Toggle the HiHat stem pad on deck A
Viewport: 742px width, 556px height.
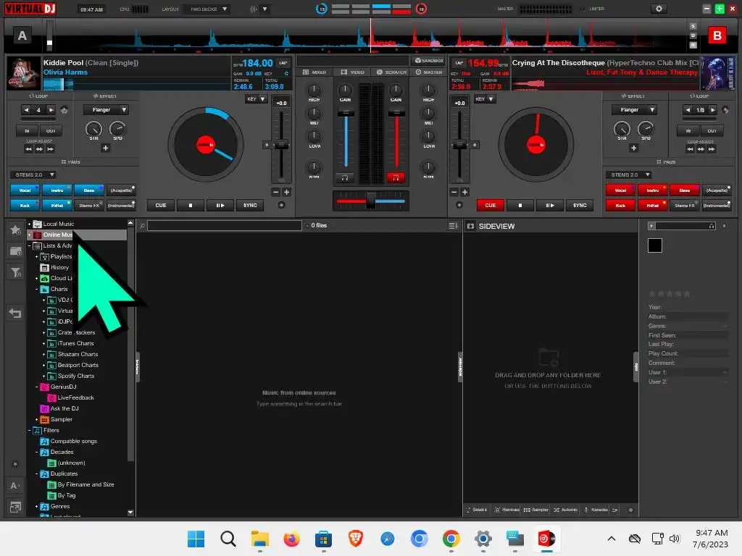[57, 206]
